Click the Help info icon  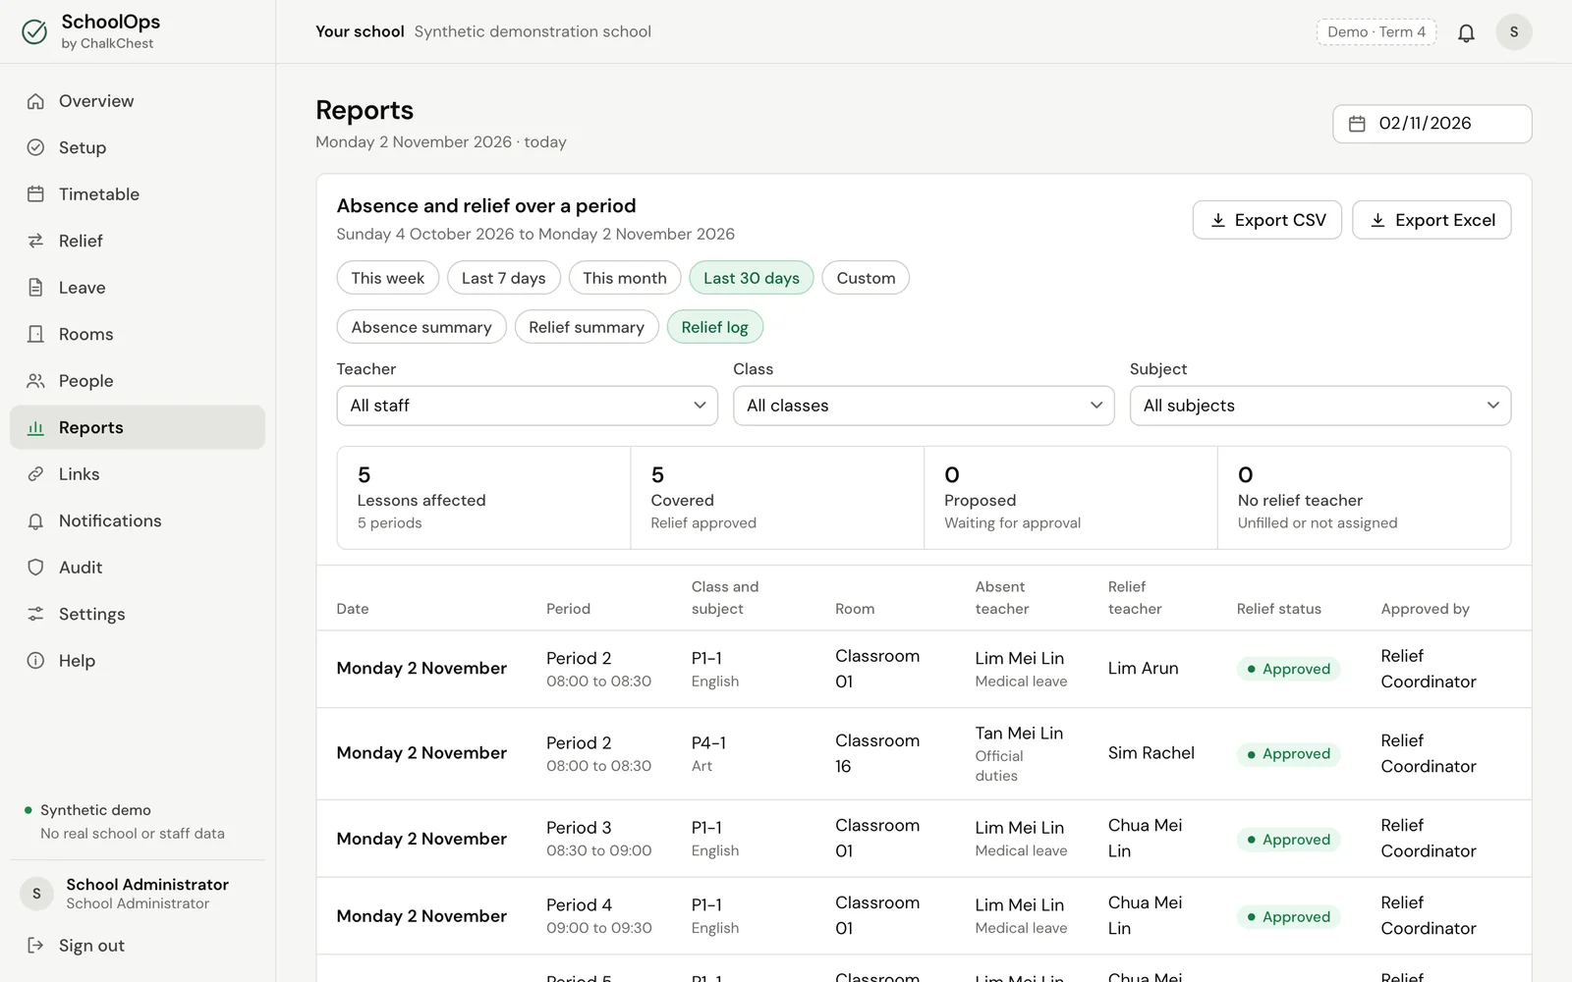[x=35, y=661]
